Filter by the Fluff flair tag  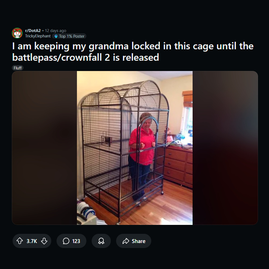point(17,68)
